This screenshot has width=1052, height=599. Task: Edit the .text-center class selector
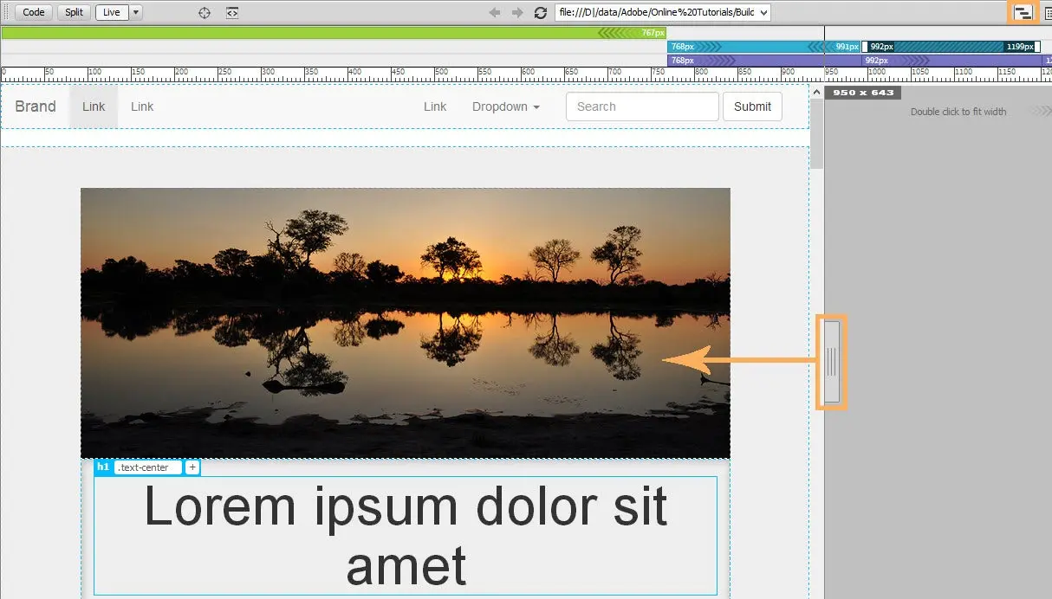[x=148, y=467]
